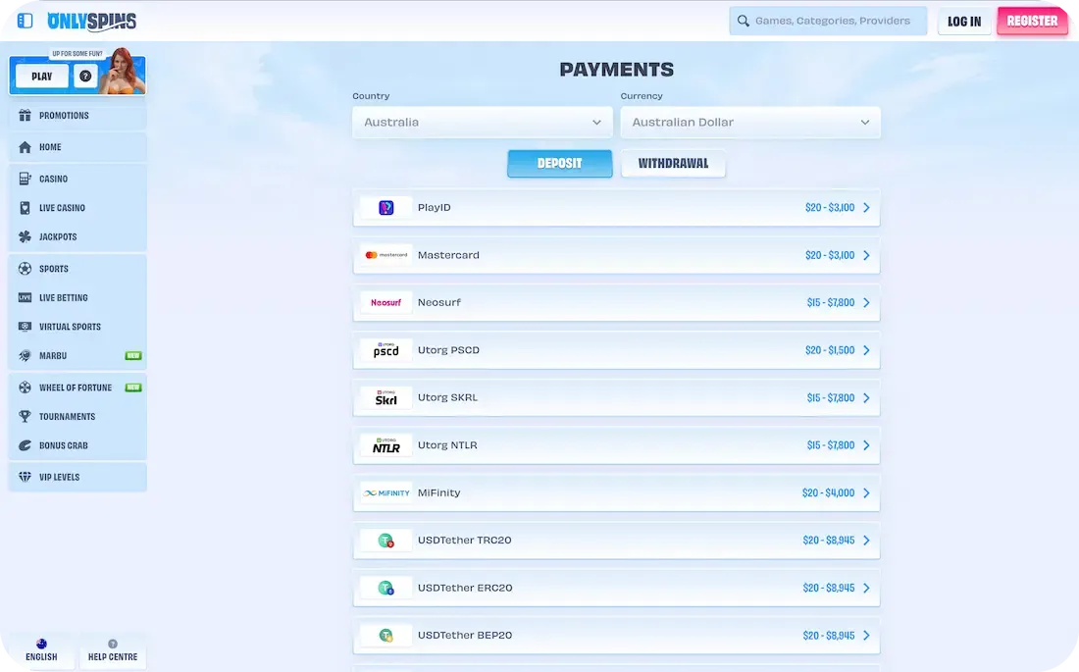1079x672 pixels.
Task: Click the New badge beside Wheel of Fortune
Action: [132, 387]
